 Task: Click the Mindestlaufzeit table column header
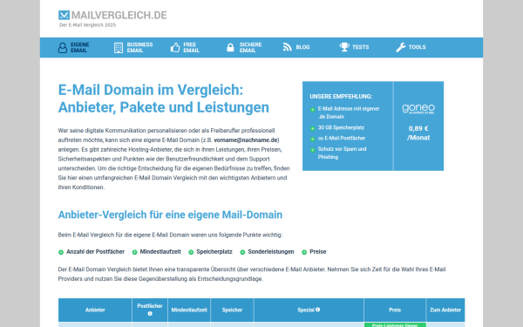189,310
